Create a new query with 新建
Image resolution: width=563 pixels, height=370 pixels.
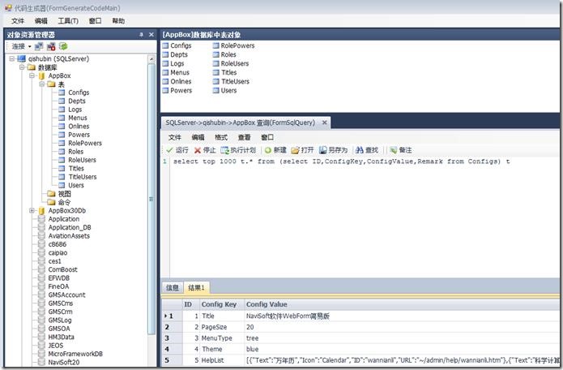[275, 150]
